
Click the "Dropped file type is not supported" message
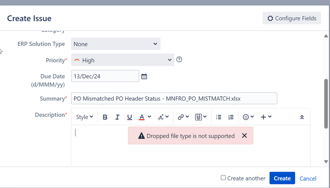(x=191, y=136)
